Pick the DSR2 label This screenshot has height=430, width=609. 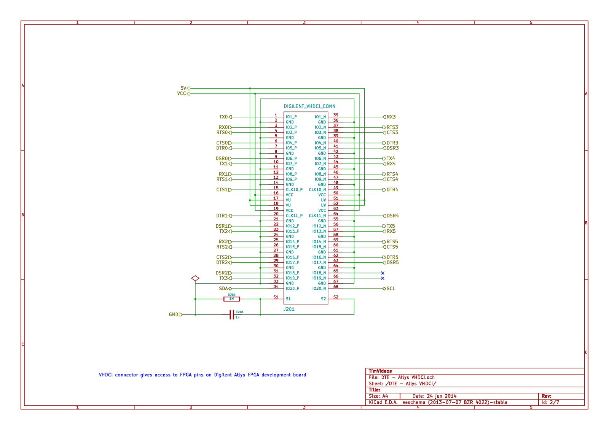pyautogui.click(x=223, y=273)
